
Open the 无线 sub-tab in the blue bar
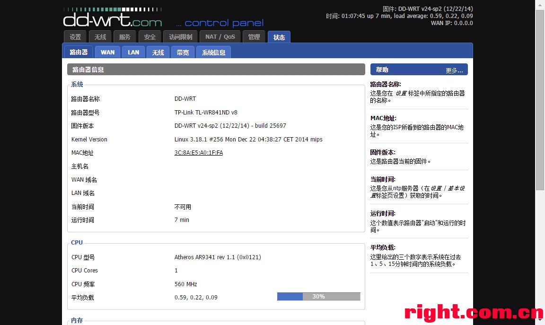coord(158,53)
